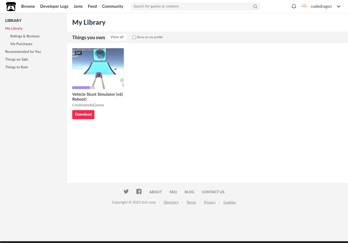348x243 pixels.
Task: Open itch.io Facebook page icon
Action: point(139,191)
